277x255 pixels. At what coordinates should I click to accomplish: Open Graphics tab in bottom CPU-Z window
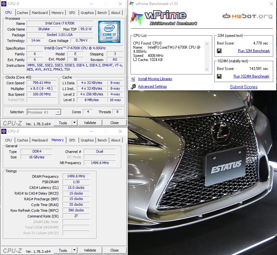[87, 140]
